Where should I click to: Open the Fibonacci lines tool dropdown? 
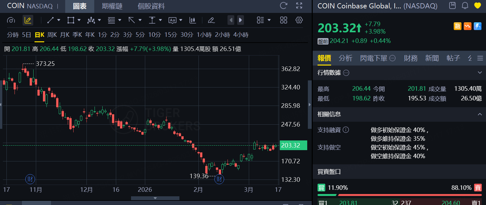120,20
